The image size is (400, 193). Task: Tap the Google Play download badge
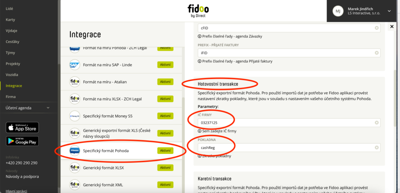[x=22, y=141]
